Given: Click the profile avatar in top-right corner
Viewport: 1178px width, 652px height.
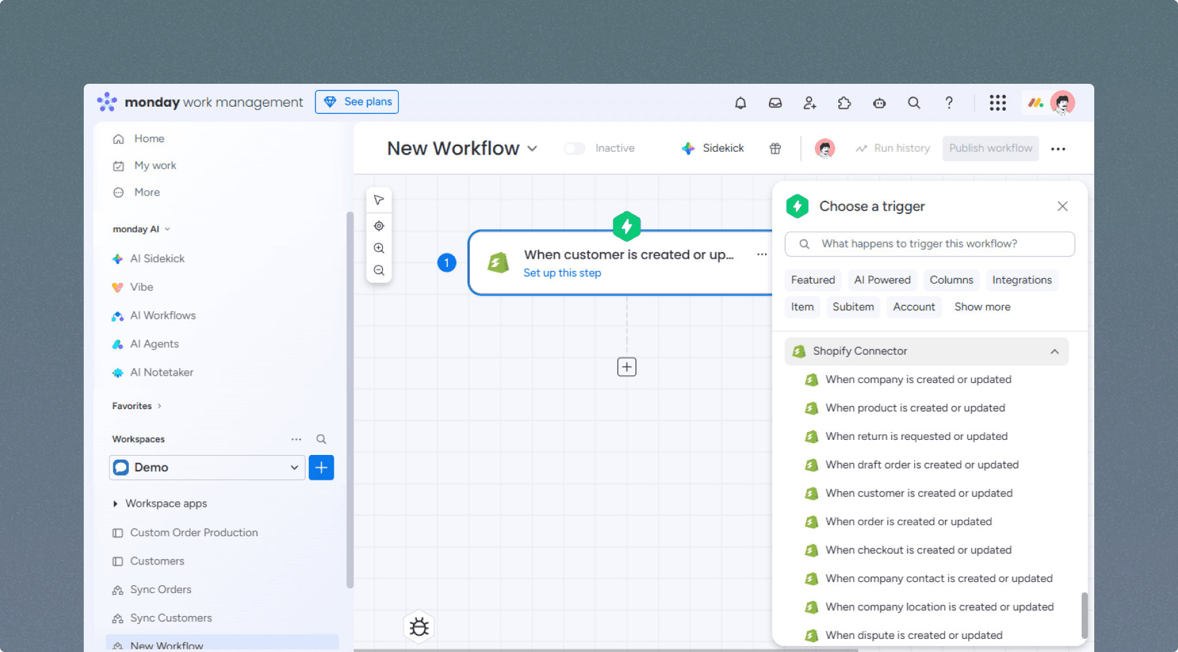Looking at the screenshot, I should coord(1063,103).
